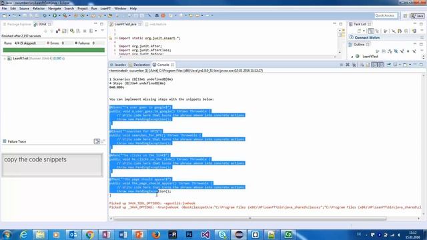Switch to Package Explorer tab
Viewport: 427px width, 240px height.
coord(17,24)
